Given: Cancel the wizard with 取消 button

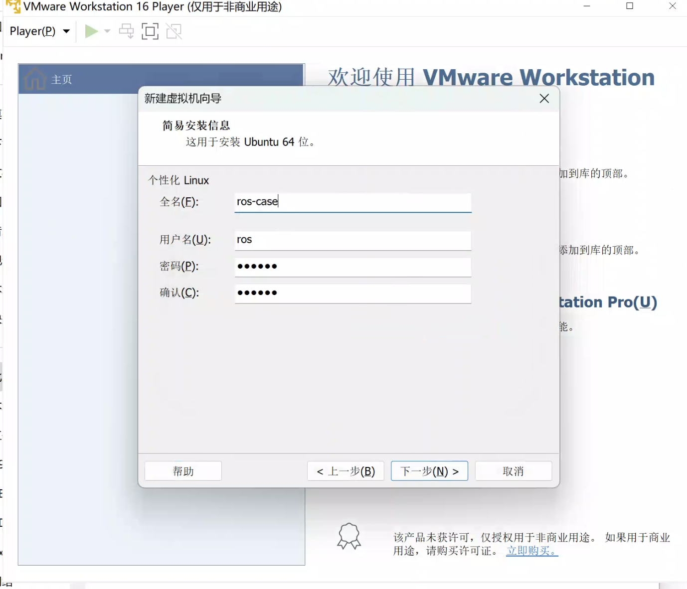Looking at the screenshot, I should pos(514,471).
